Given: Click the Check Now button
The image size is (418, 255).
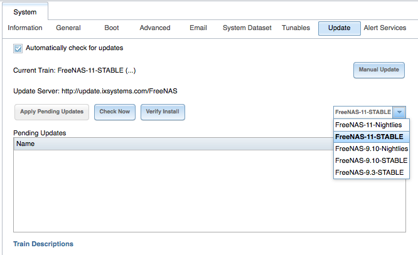Looking at the screenshot, I should pos(115,112).
